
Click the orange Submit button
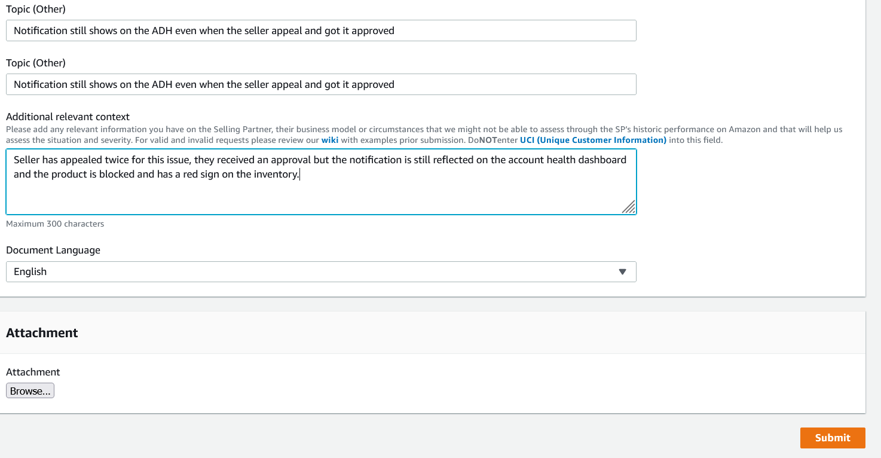833,438
